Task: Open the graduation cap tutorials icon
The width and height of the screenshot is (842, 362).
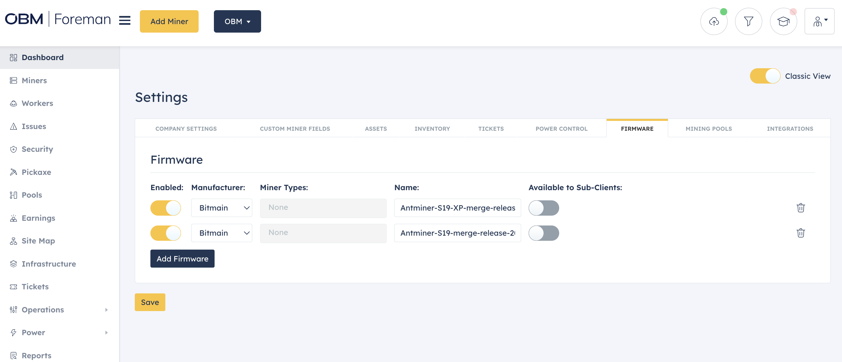Action: coord(783,21)
